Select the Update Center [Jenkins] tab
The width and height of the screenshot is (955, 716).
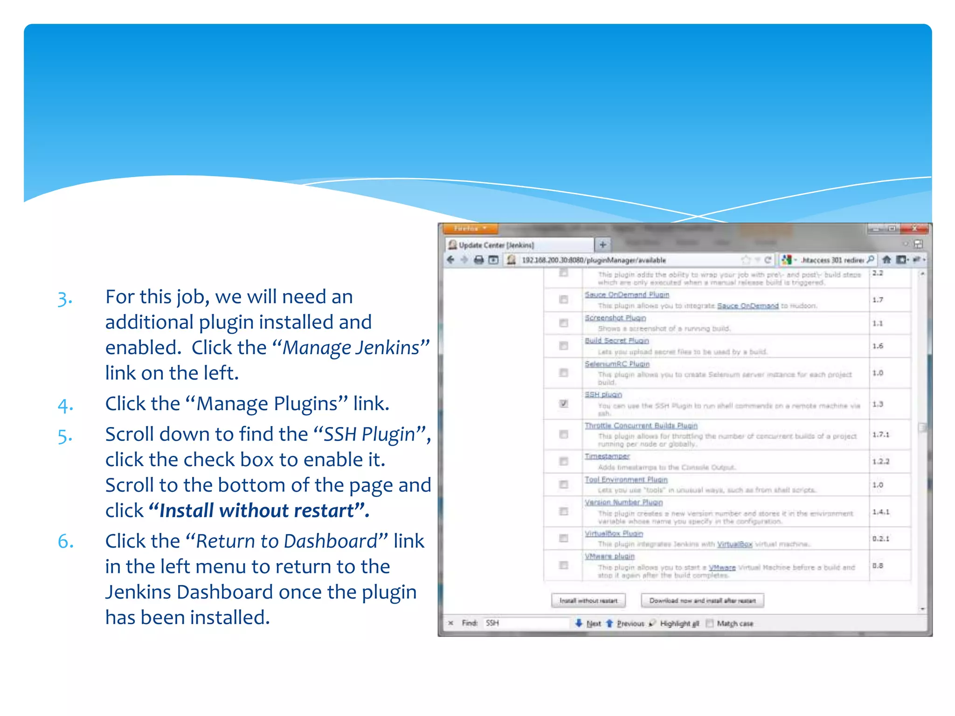(x=519, y=245)
